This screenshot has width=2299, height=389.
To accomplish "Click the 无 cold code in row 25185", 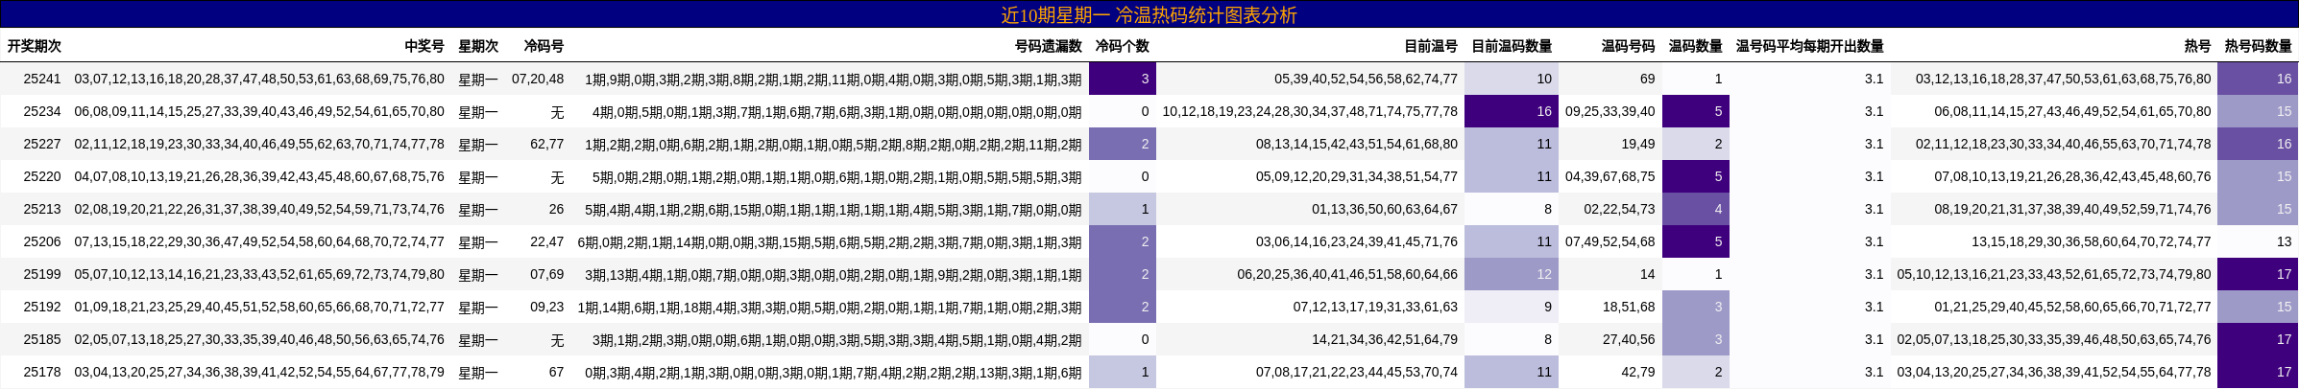I will tap(557, 340).
